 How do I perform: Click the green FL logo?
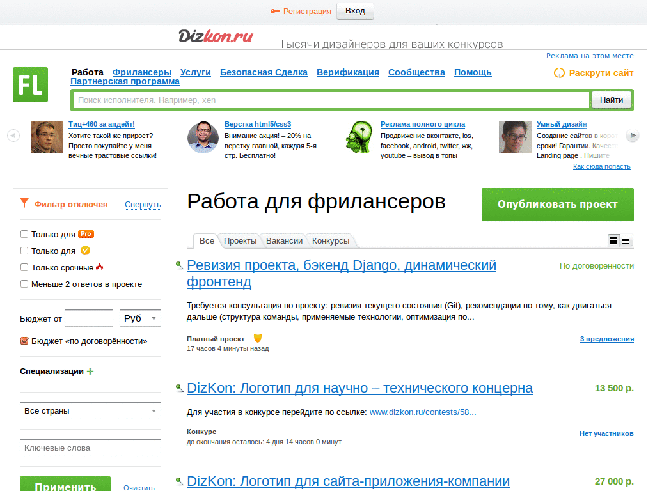click(30, 85)
